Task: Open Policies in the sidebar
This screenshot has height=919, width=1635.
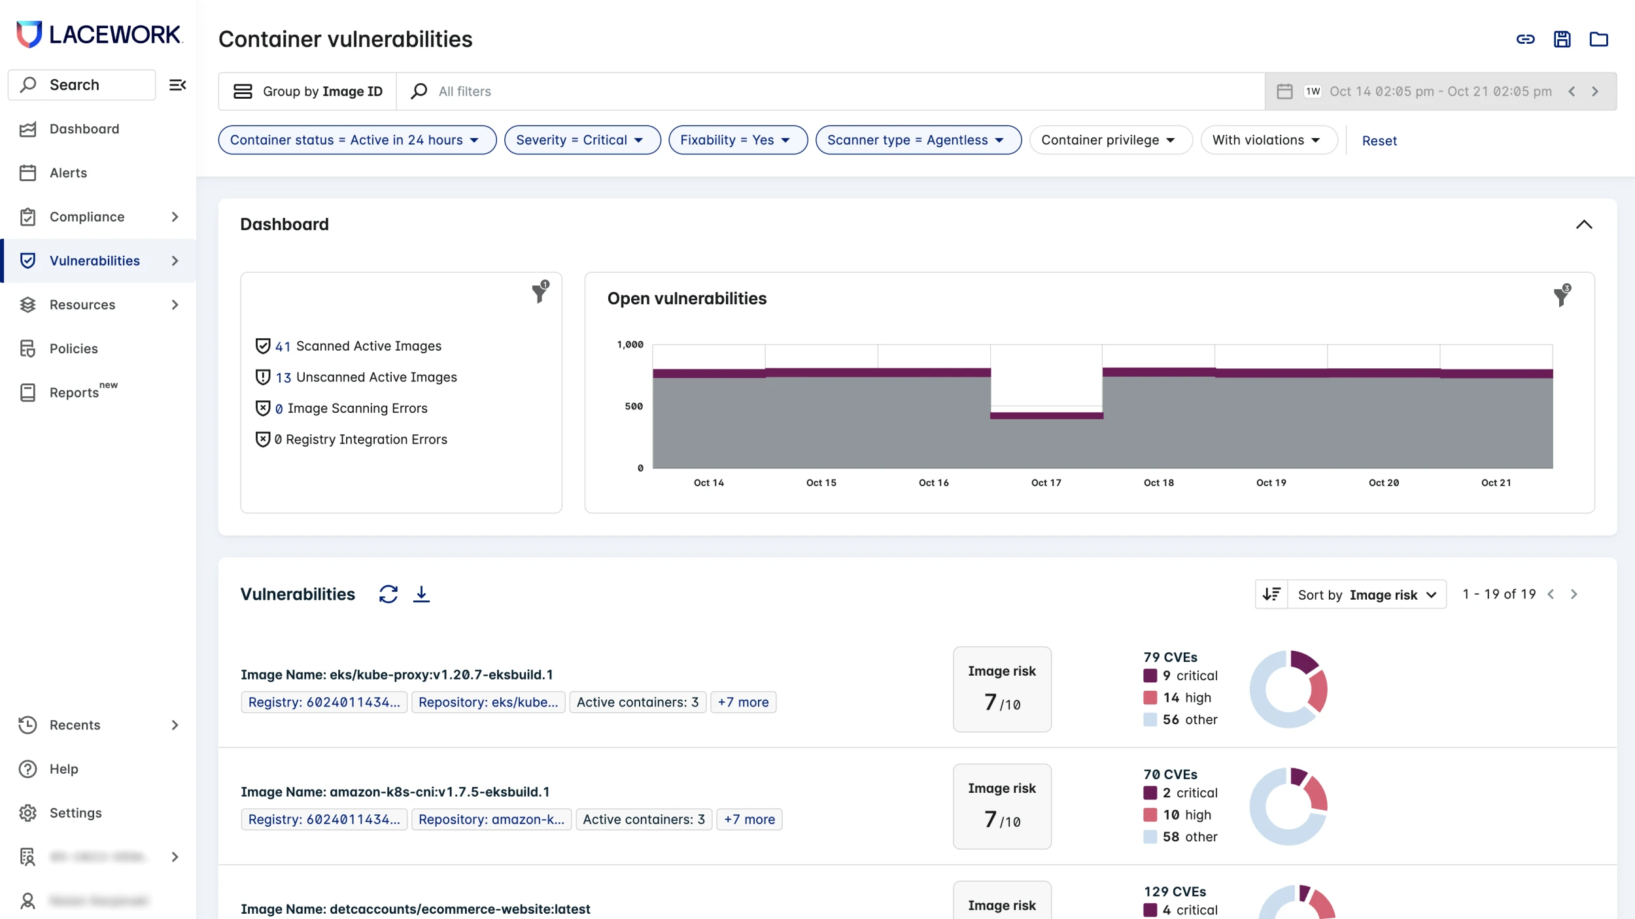Action: coord(73,349)
